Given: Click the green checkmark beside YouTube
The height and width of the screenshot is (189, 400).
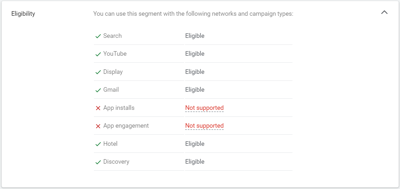Looking at the screenshot, I should click(x=98, y=54).
